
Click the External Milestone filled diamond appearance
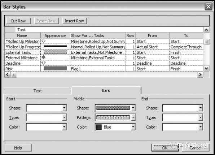(x=43, y=57)
